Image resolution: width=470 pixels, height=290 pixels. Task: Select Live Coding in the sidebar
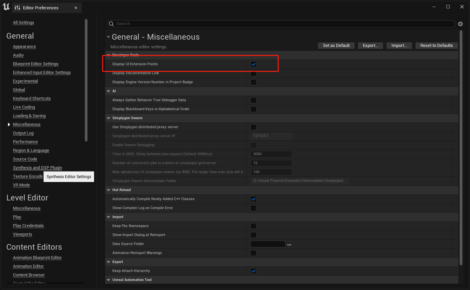[x=24, y=107]
